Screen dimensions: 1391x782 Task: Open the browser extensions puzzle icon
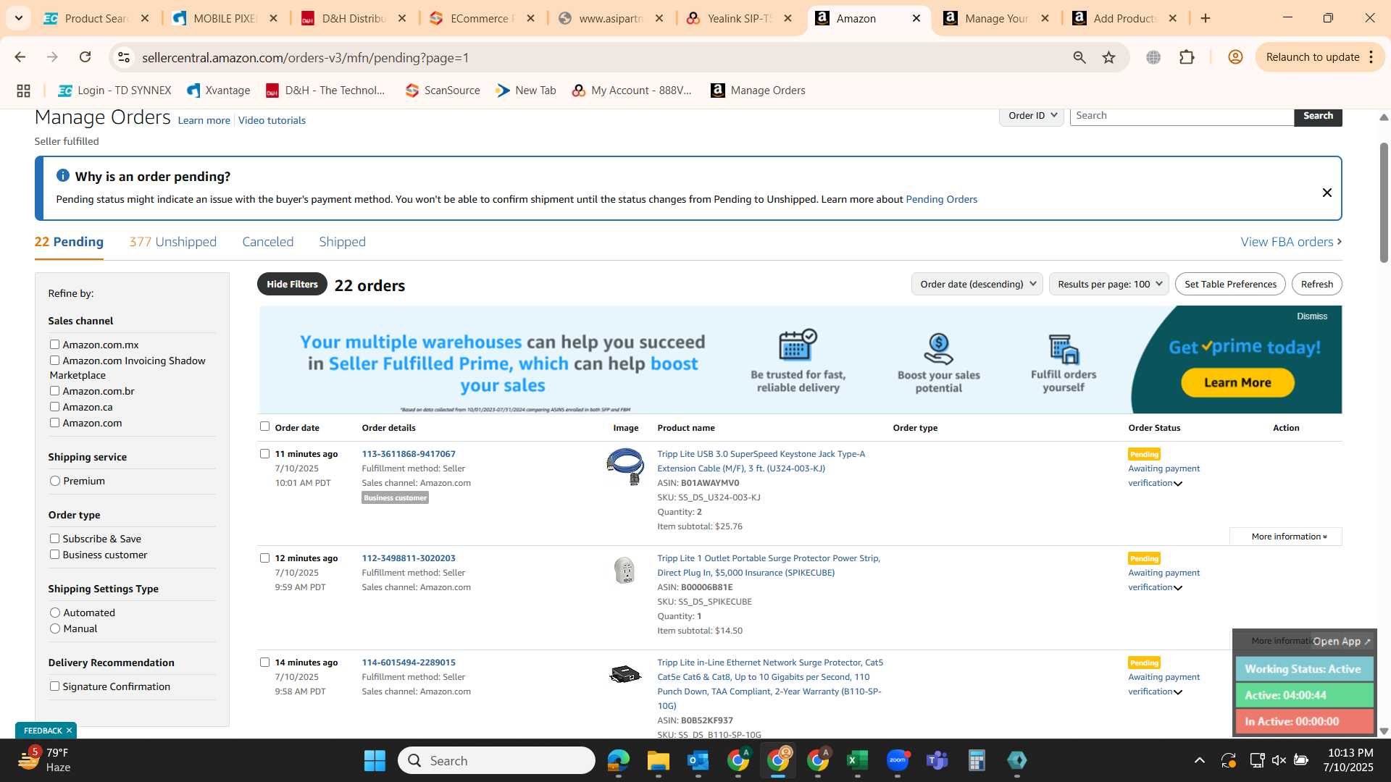pyautogui.click(x=1187, y=57)
